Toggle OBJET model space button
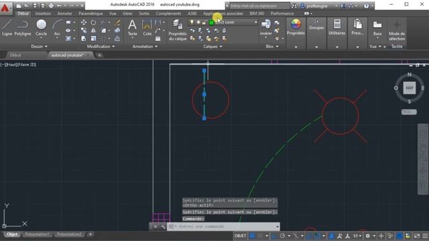 pos(240,236)
